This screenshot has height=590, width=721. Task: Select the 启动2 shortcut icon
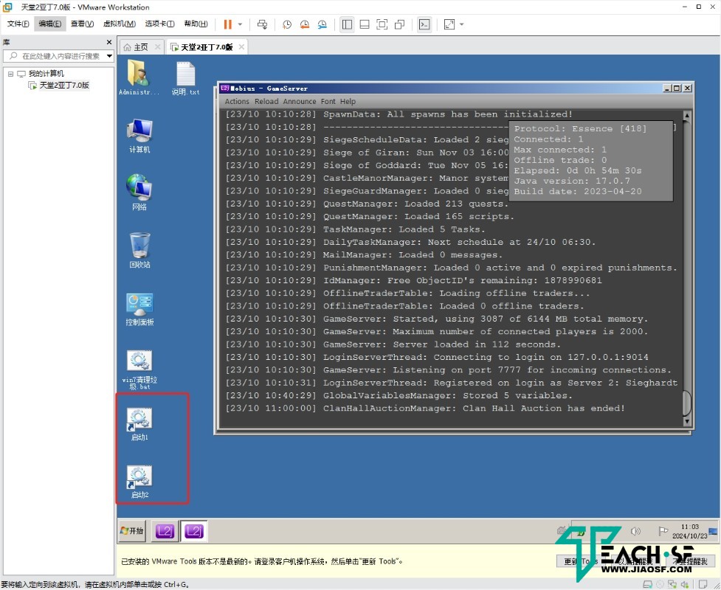pos(139,482)
